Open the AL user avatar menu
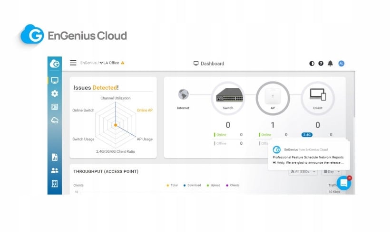The height and width of the screenshot is (232, 391). (x=341, y=64)
